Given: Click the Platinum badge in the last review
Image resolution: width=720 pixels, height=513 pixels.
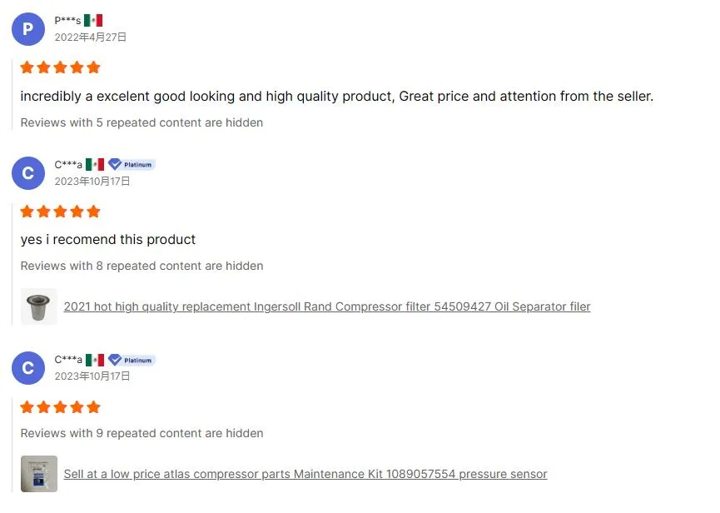Looking at the screenshot, I should point(132,360).
